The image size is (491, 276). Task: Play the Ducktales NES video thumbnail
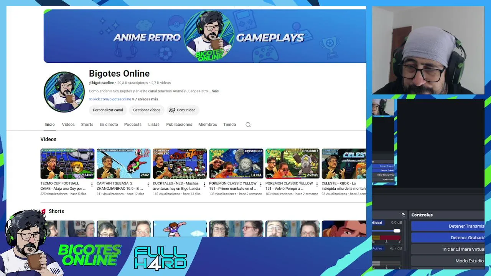[x=180, y=164]
